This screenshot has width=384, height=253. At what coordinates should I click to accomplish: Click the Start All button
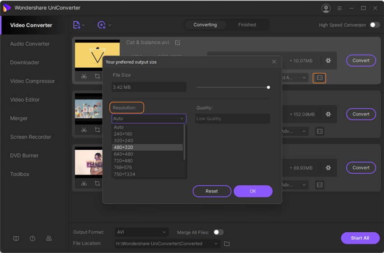pos(360,238)
